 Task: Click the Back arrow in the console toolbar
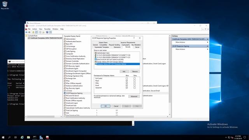[x=26, y=32]
